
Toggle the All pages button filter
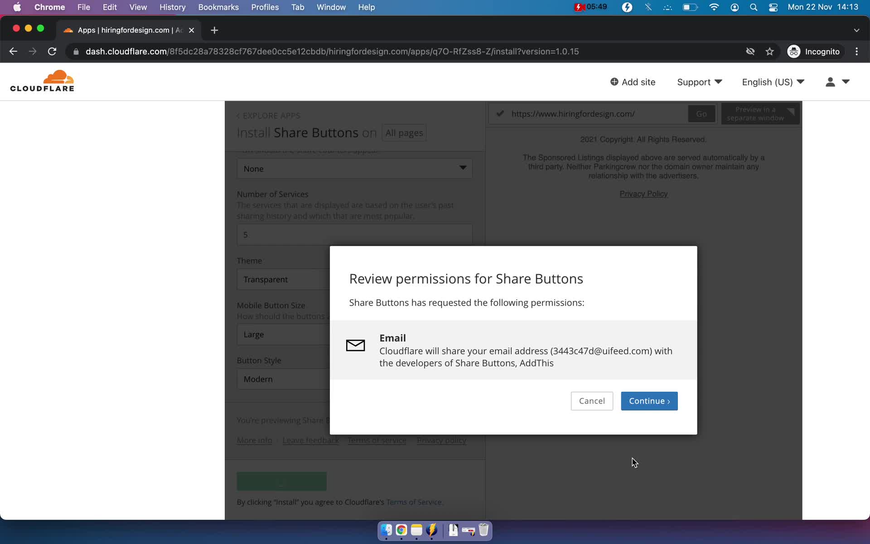pos(404,132)
